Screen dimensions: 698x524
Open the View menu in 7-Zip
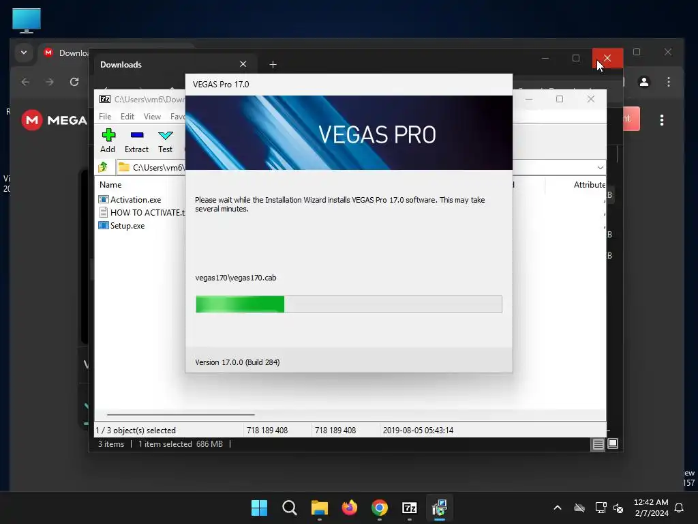[152, 116]
